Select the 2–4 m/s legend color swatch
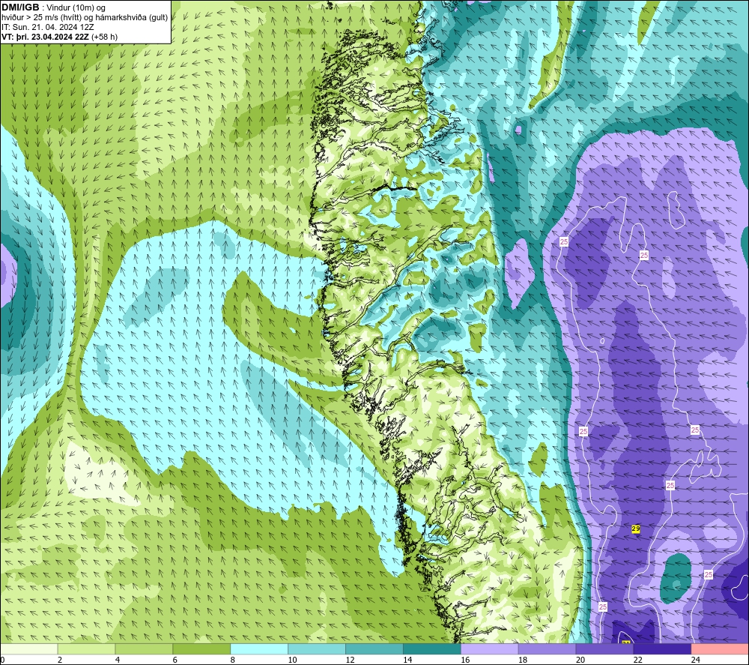The height and width of the screenshot is (665, 749). click(86, 649)
